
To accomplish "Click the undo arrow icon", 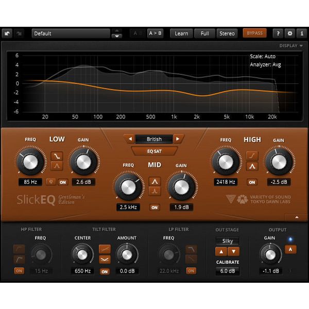I will click(7, 33).
